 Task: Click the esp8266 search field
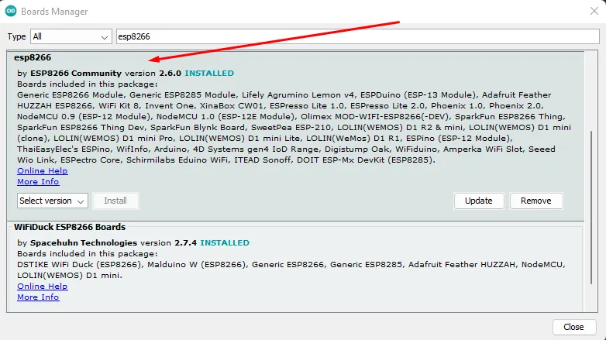[357, 36]
